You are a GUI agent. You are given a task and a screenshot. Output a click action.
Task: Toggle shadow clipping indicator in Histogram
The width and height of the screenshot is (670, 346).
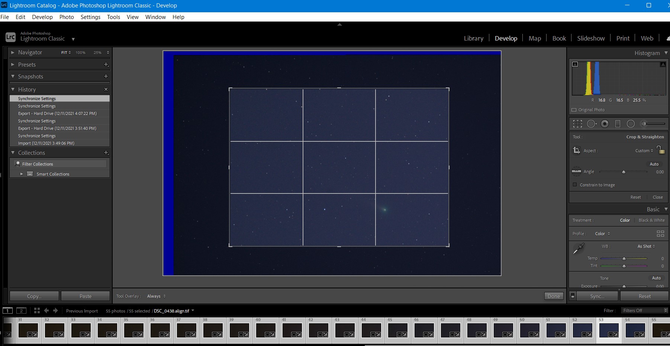tap(575, 64)
